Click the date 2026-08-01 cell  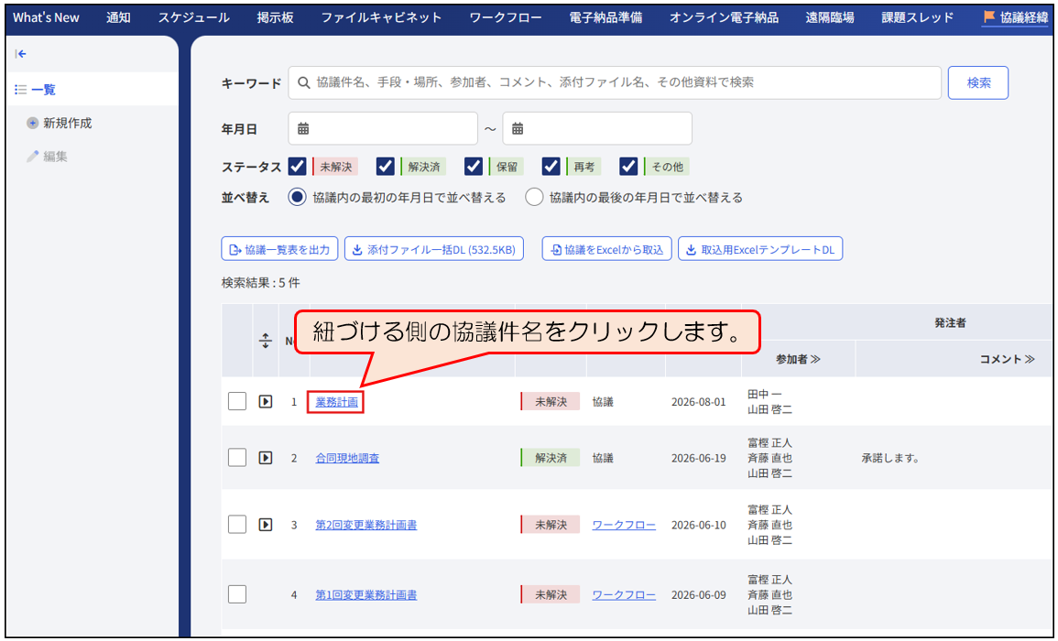click(x=698, y=401)
